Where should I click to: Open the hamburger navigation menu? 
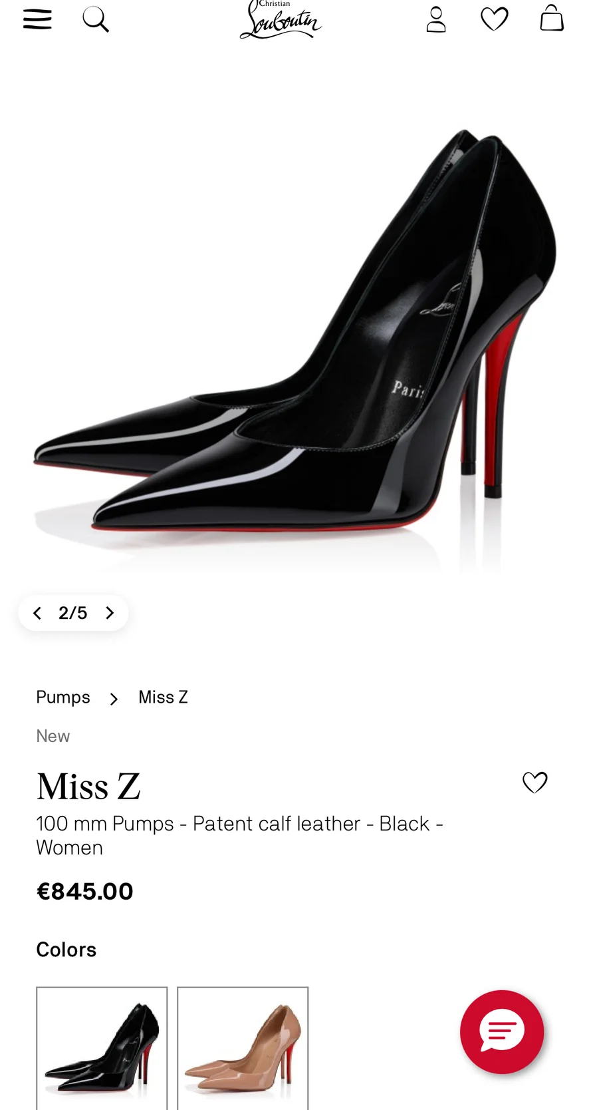point(37,19)
